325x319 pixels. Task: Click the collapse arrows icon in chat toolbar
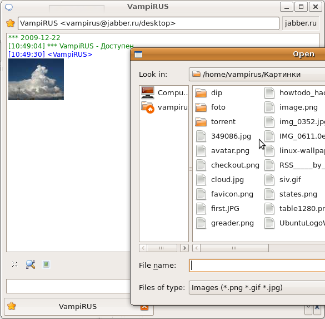point(14,264)
